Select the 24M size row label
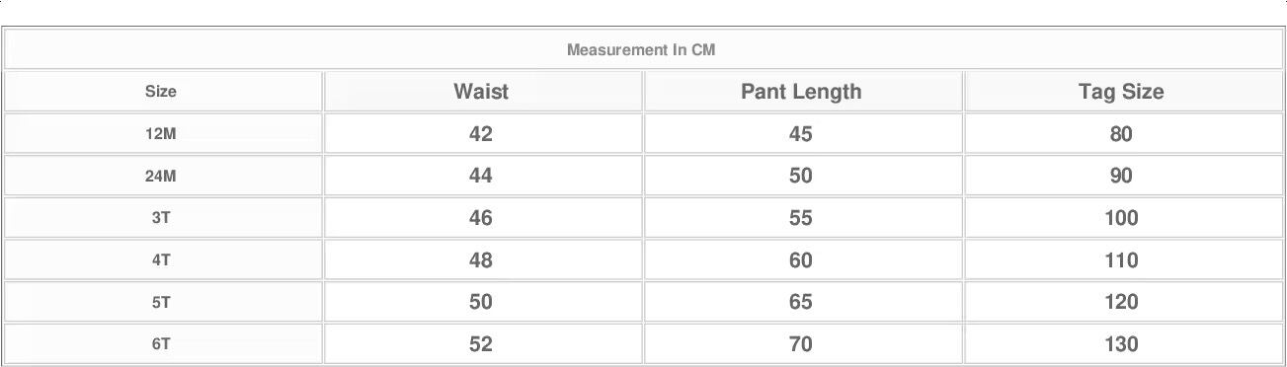Viewport: 1287px width, 367px height. point(161,176)
